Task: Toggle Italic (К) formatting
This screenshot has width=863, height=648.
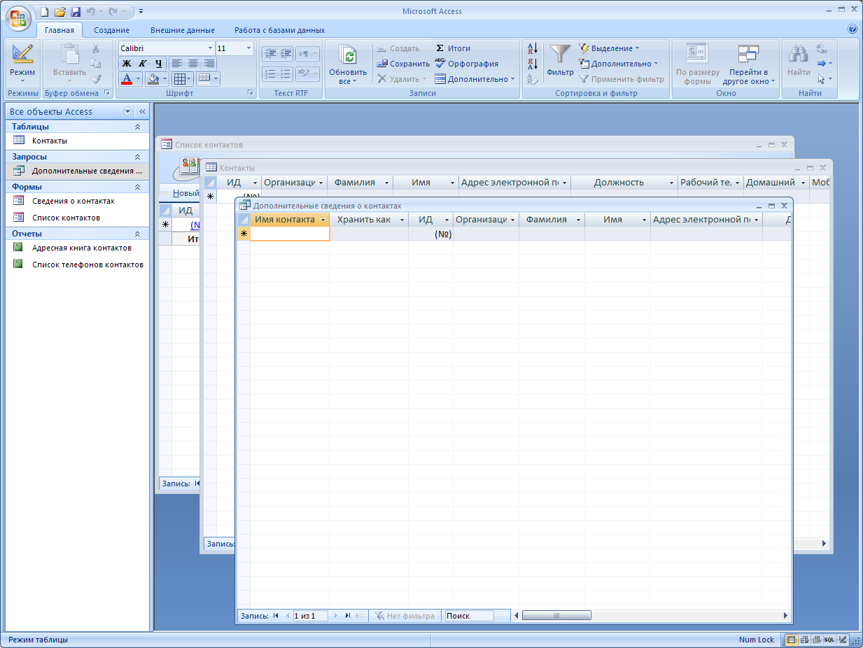Action: 142,63
